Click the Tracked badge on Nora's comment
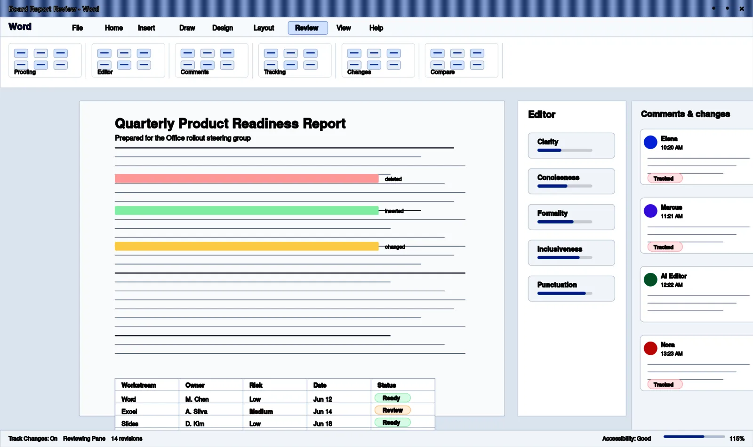 (x=665, y=384)
